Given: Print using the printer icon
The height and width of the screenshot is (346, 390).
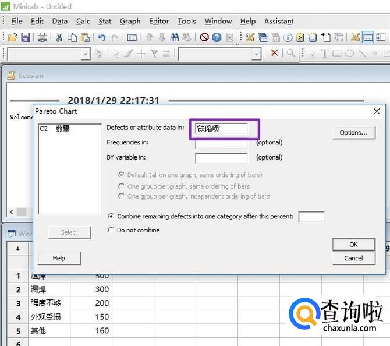Looking at the screenshot, I should (42, 37).
